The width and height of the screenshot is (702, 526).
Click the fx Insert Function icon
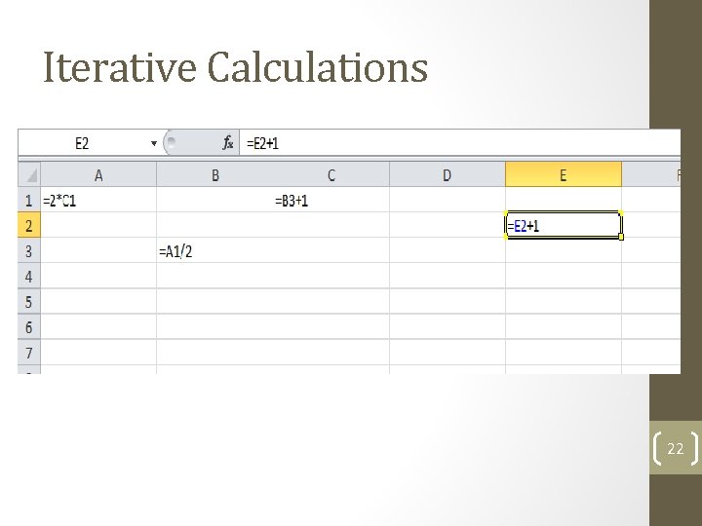227,143
